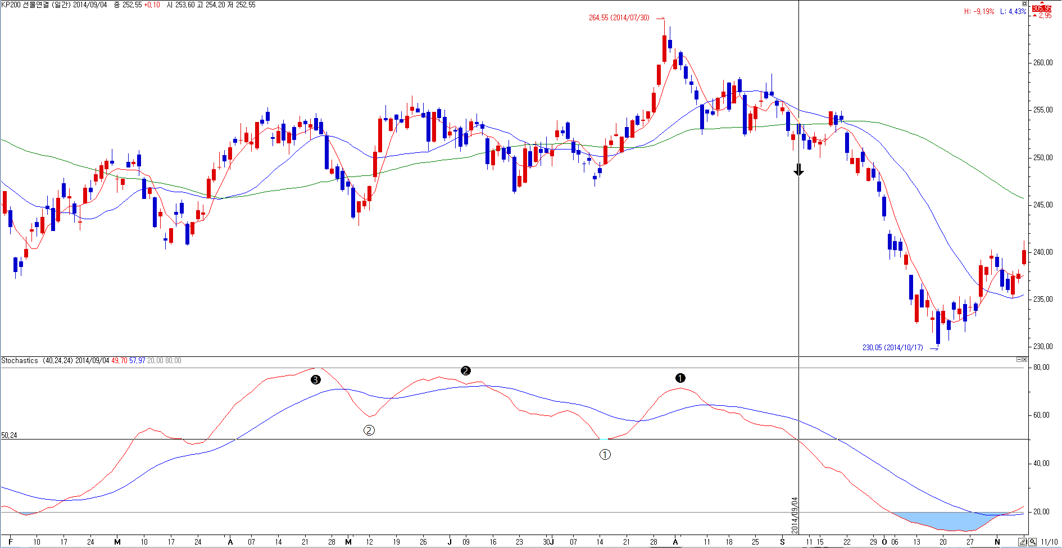This screenshot has width=1062, height=548.
Task: Click the pencil drawing tool icon
Action: pyautogui.click(x=1023, y=542)
